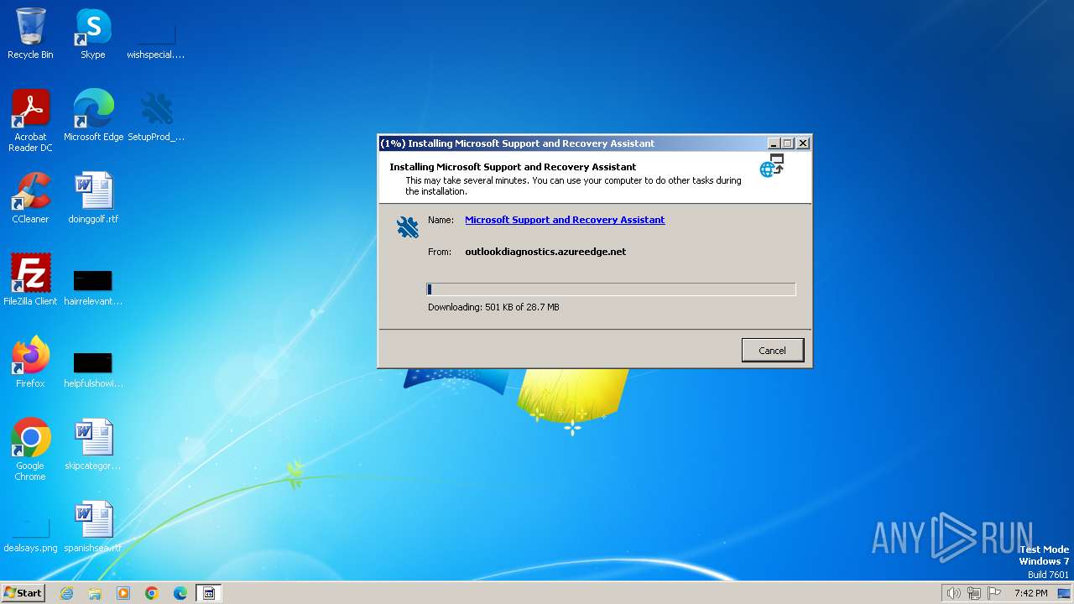Click the network tray icon
The width and height of the screenshot is (1074, 604).
coord(974,593)
